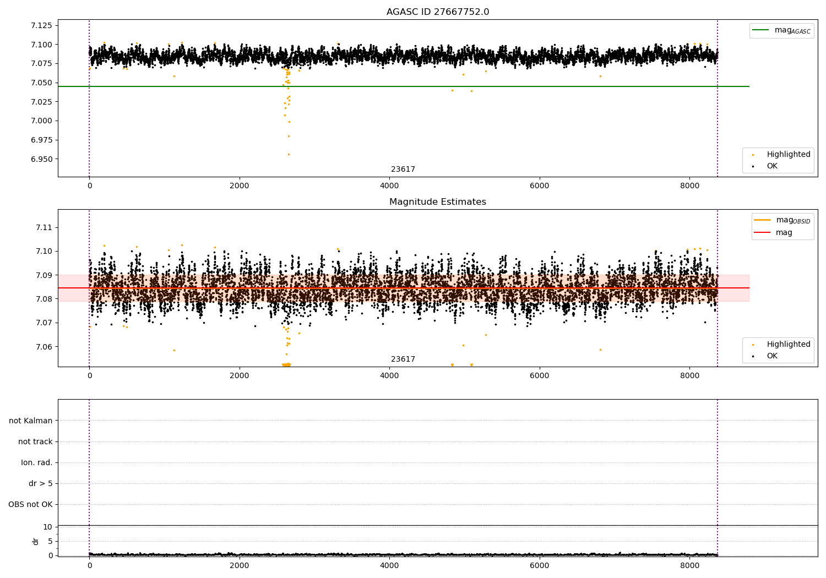Click the 'OBS not OK' axis label
The image size is (826, 578).
point(30,504)
